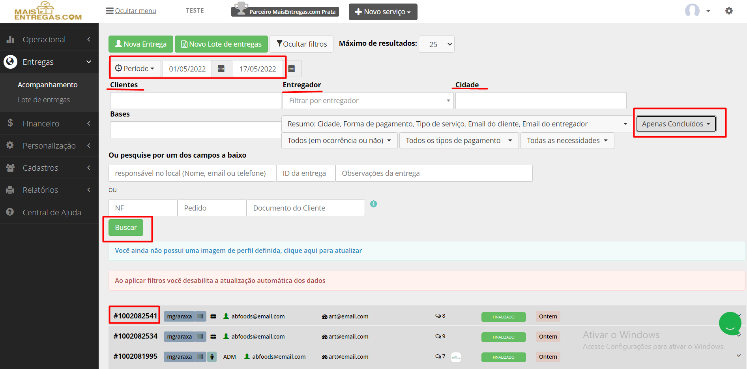Expand the Financeiro sidebar menu
This screenshot has height=369, width=747.
(49, 124)
